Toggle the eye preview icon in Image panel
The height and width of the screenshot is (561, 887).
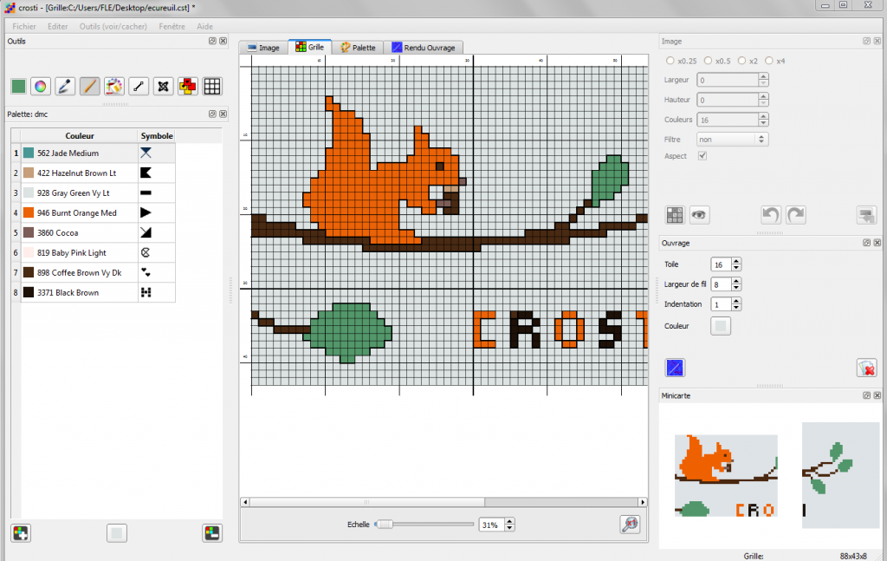point(699,215)
